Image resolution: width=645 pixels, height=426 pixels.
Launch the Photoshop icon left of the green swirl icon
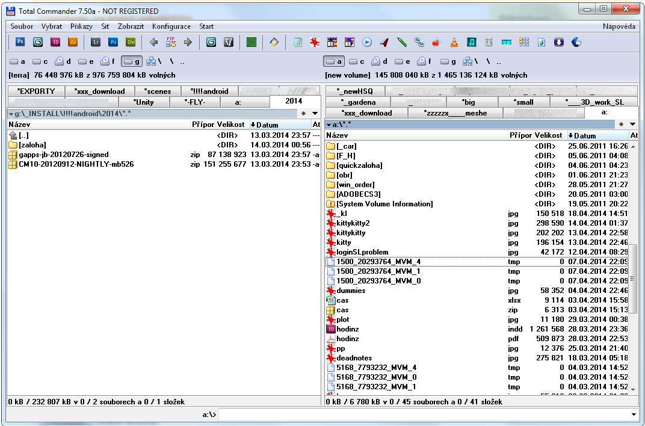[20, 42]
